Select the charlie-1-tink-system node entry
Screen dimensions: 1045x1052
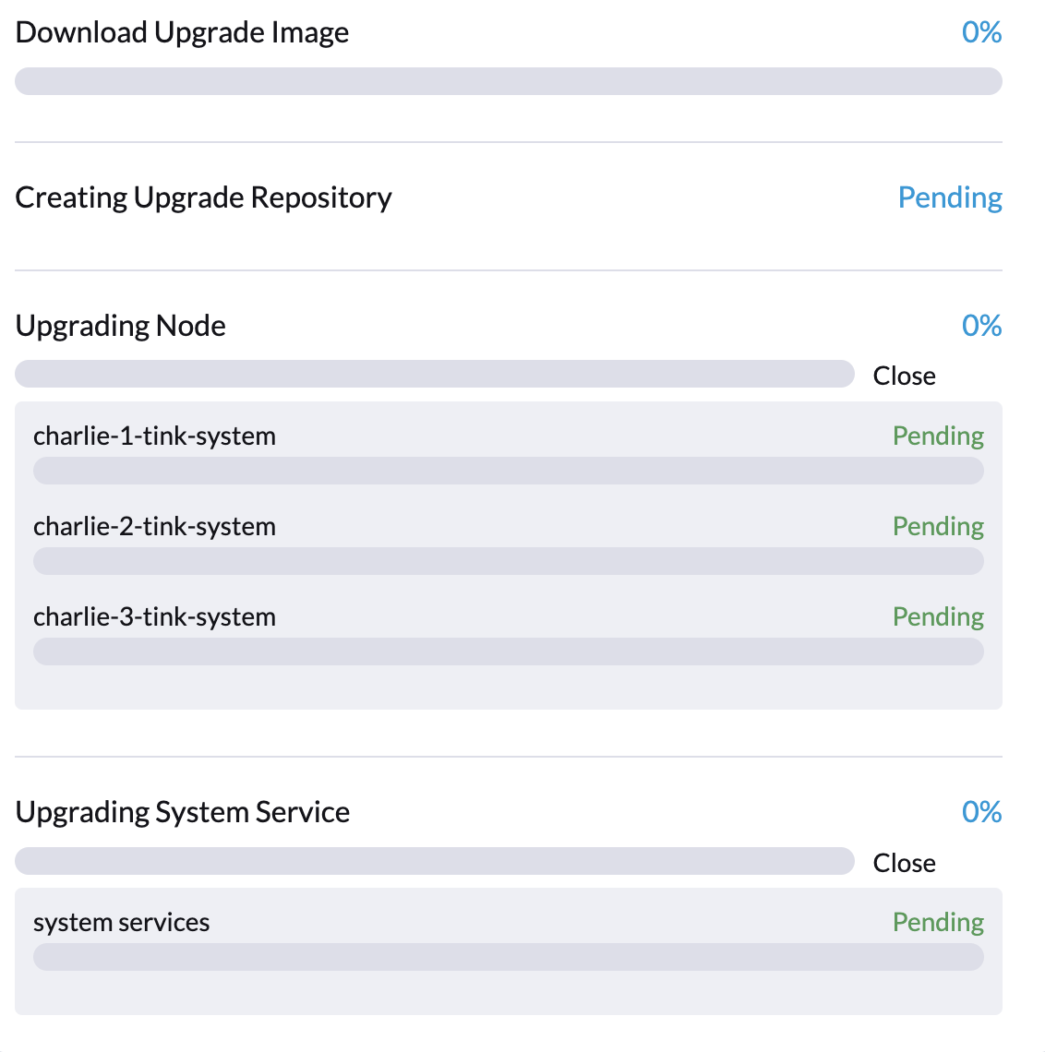pyautogui.click(x=154, y=436)
